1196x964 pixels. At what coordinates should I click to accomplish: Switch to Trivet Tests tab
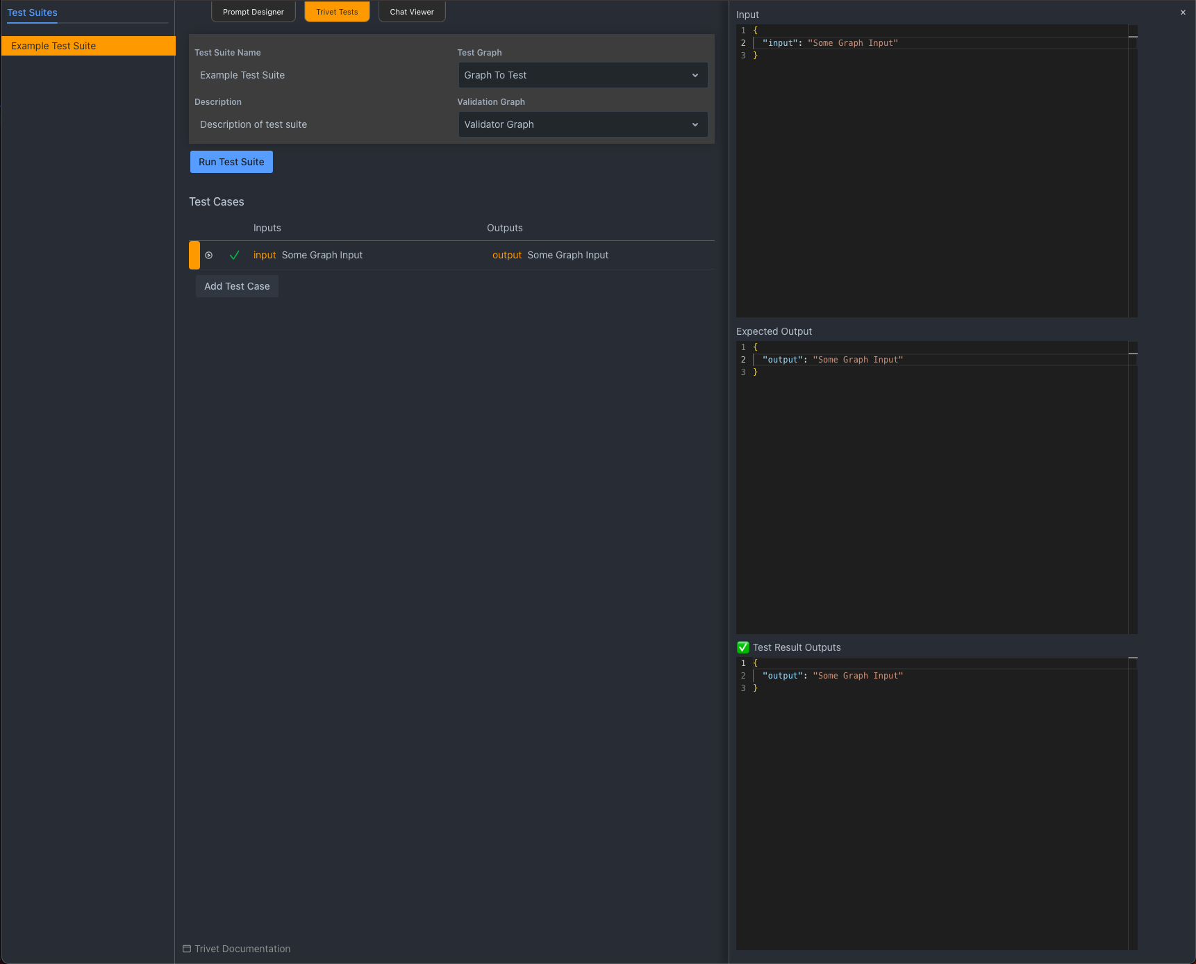[337, 12]
